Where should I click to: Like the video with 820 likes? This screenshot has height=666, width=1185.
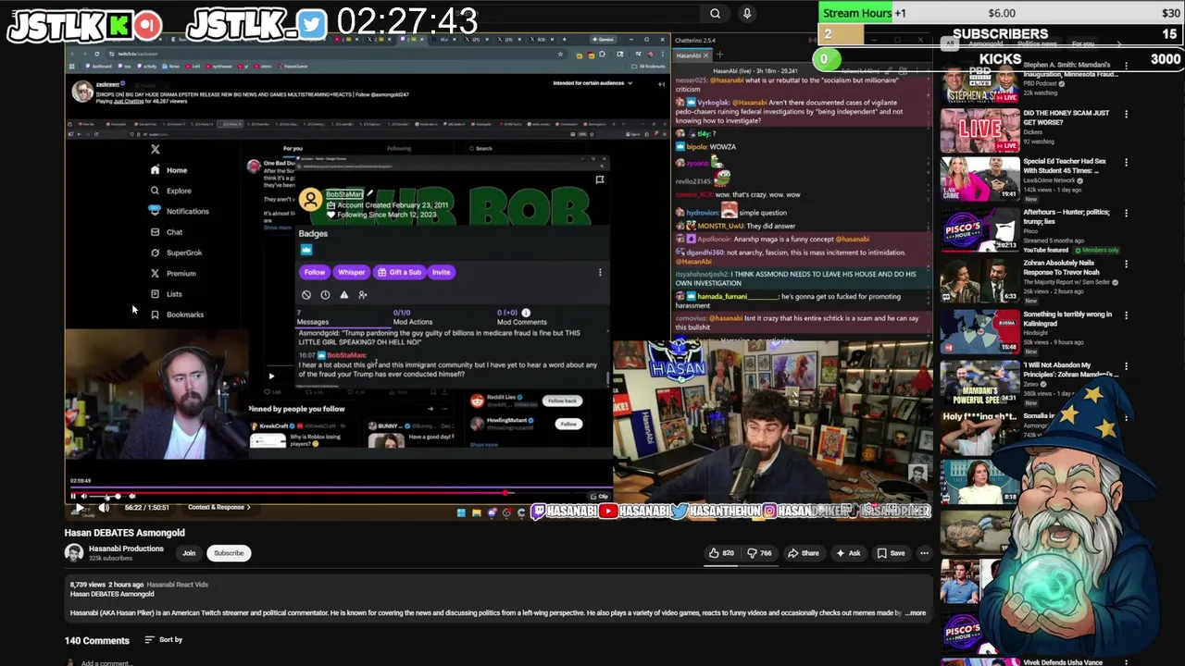[721, 553]
